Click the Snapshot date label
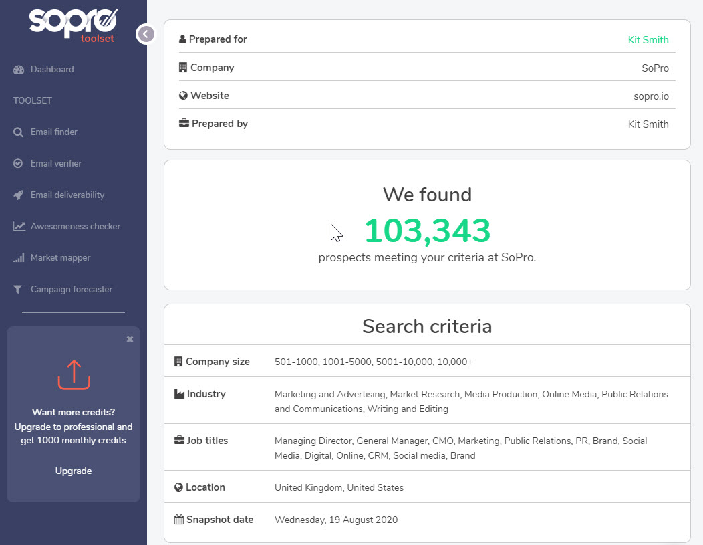This screenshot has width=703, height=545. [x=220, y=520]
